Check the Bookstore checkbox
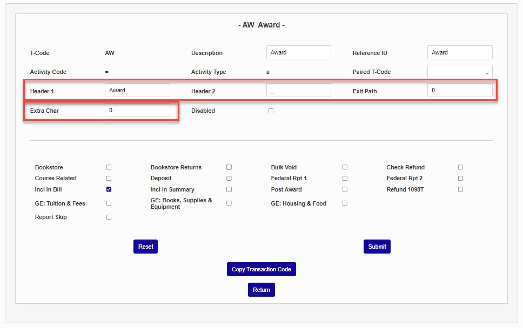The width and height of the screenshot is (523, 328). point(109,167)
